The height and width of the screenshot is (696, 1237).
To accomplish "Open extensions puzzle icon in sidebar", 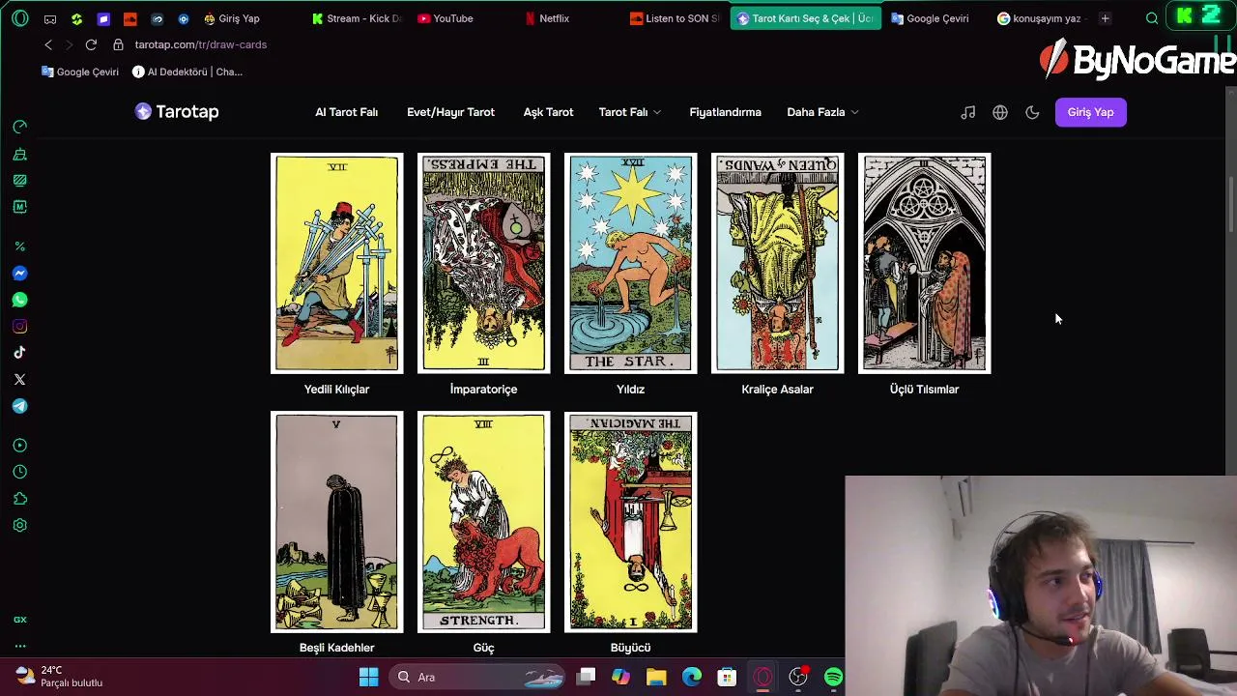I will (x=19, y=499).
